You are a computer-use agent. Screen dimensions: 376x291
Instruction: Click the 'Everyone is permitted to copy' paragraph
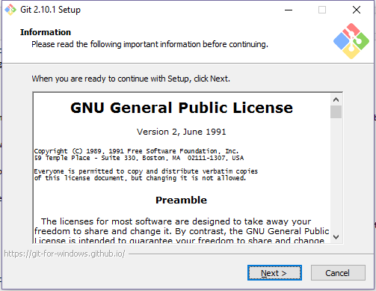[x=146, y=174]
